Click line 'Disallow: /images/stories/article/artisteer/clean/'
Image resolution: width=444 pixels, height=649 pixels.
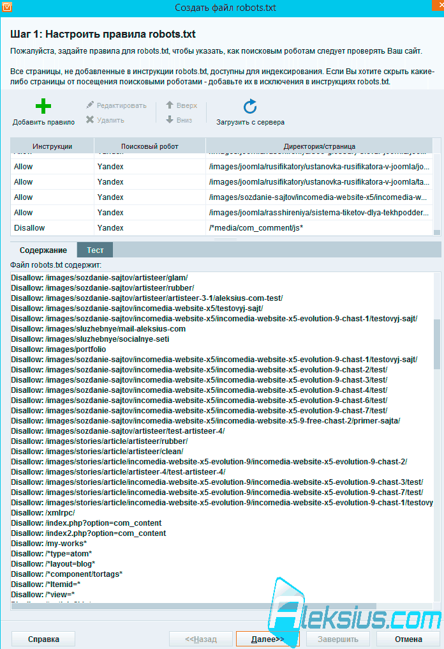(97, 452)
